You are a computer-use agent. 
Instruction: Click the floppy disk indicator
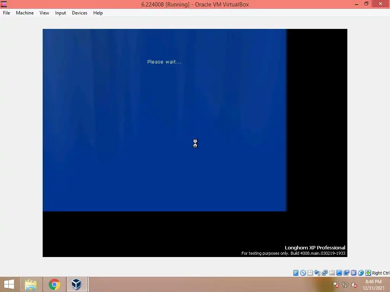coord(310,273)
